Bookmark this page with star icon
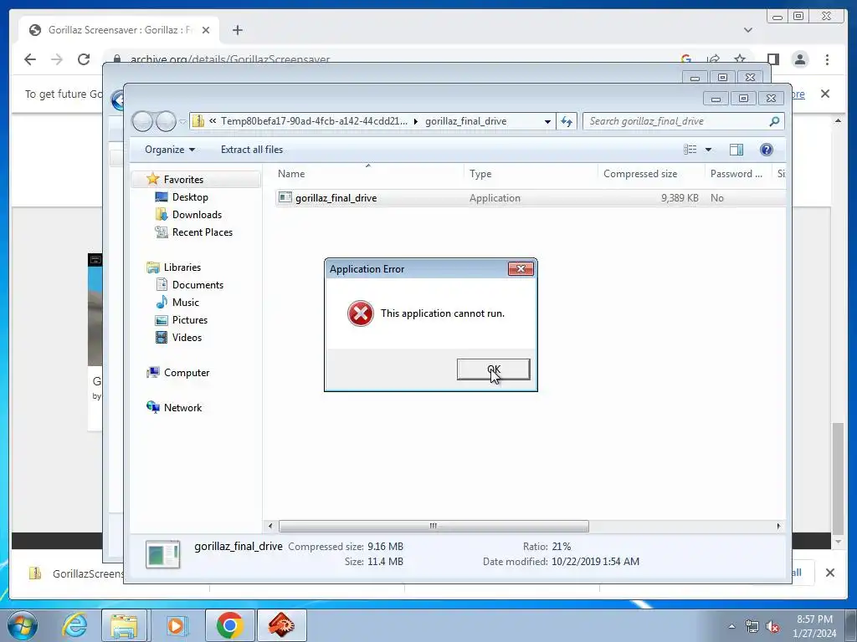857x642 pixels. coord(740,59)
